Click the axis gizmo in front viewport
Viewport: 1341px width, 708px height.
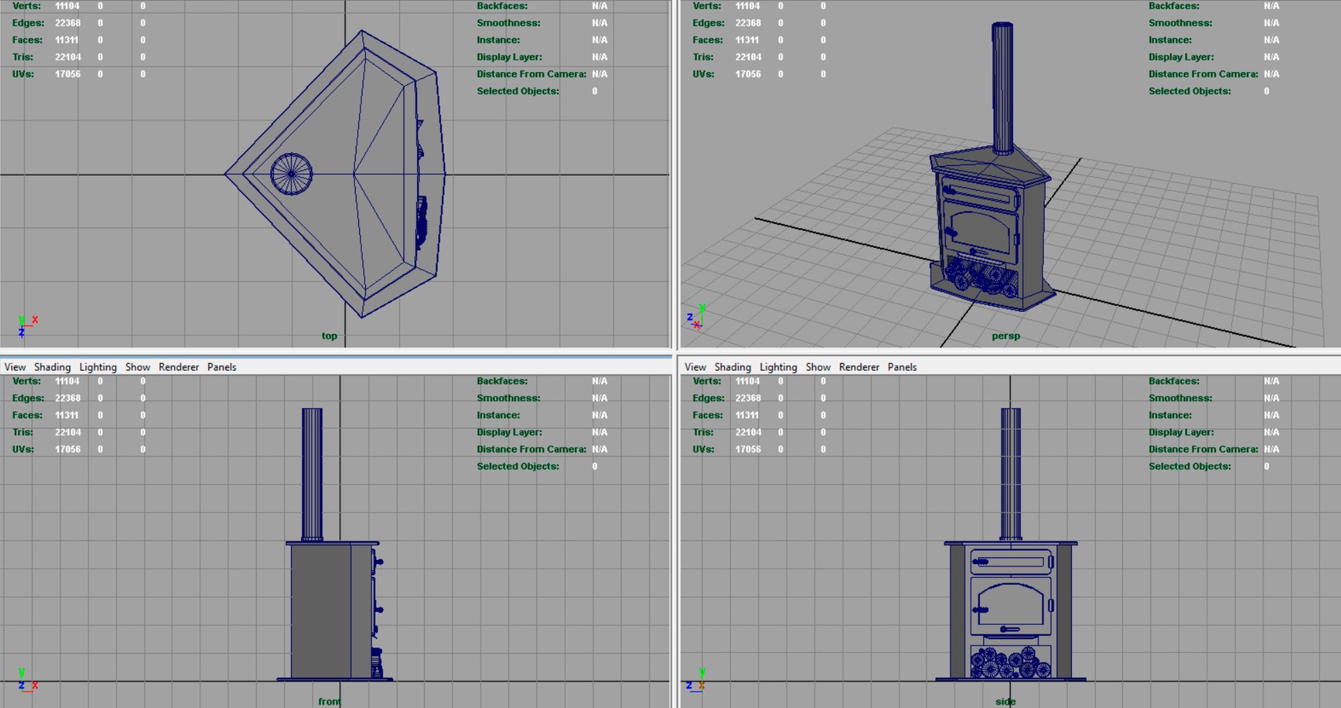click(27, 680)
